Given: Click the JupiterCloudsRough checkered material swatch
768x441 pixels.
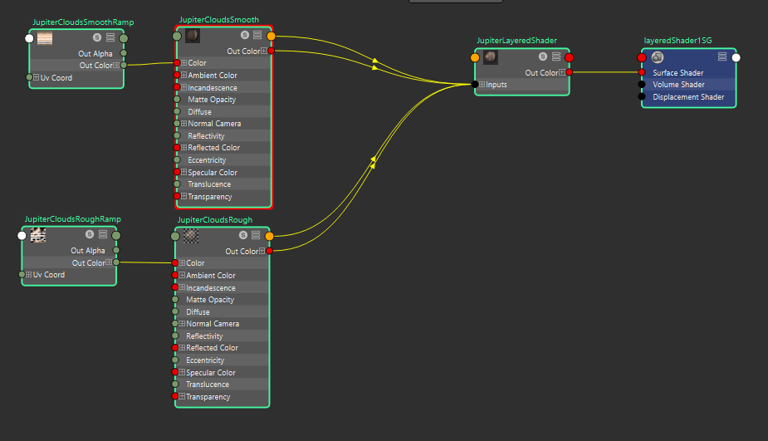Looking at the screenshot, I should coord(190,236).
